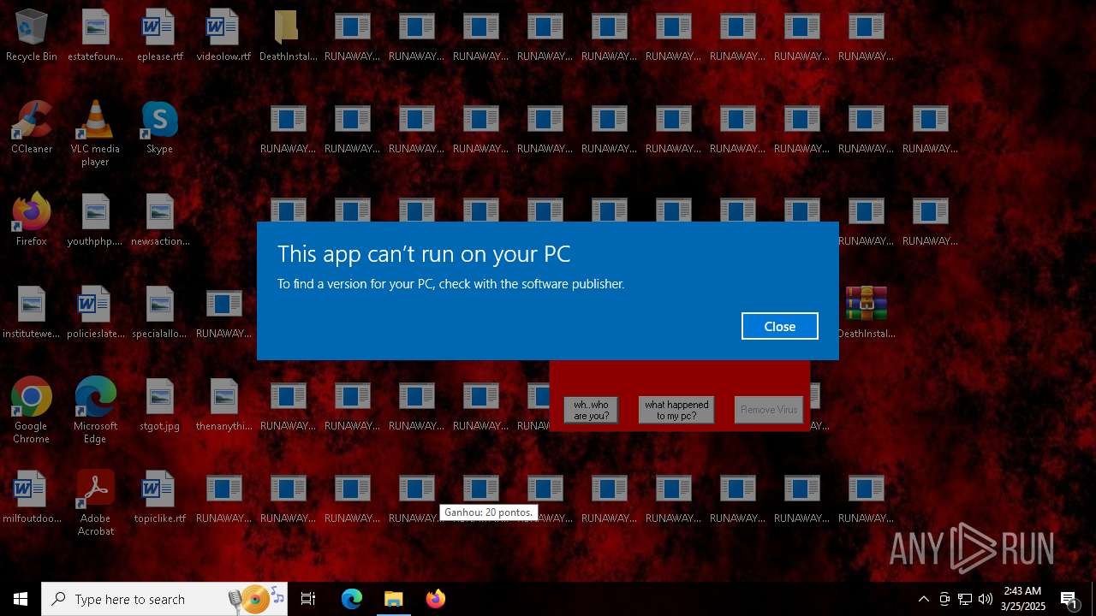Screen dimensions: 1096x616
Task: Select the milfoutdoo... Word document icon
Action: click(32, 497)
